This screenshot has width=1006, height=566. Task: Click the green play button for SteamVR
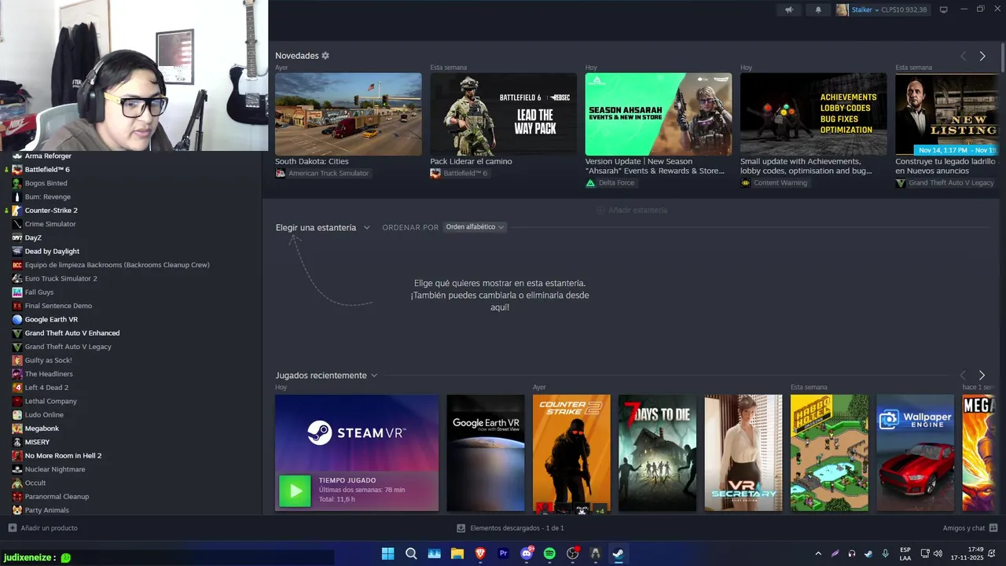(x=296, y=491)
